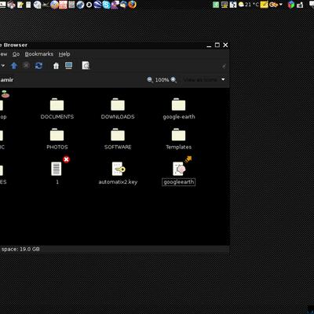Open the file search tool
Screen dimensions: 314x314
click(86, 65)
